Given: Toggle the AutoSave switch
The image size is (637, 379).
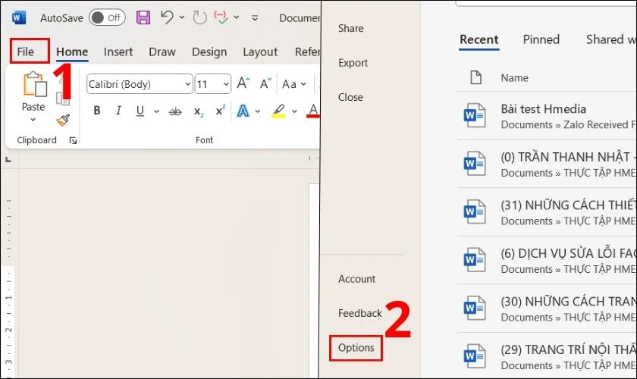Looking at the screenshot, I should click(x=107, y=18).
